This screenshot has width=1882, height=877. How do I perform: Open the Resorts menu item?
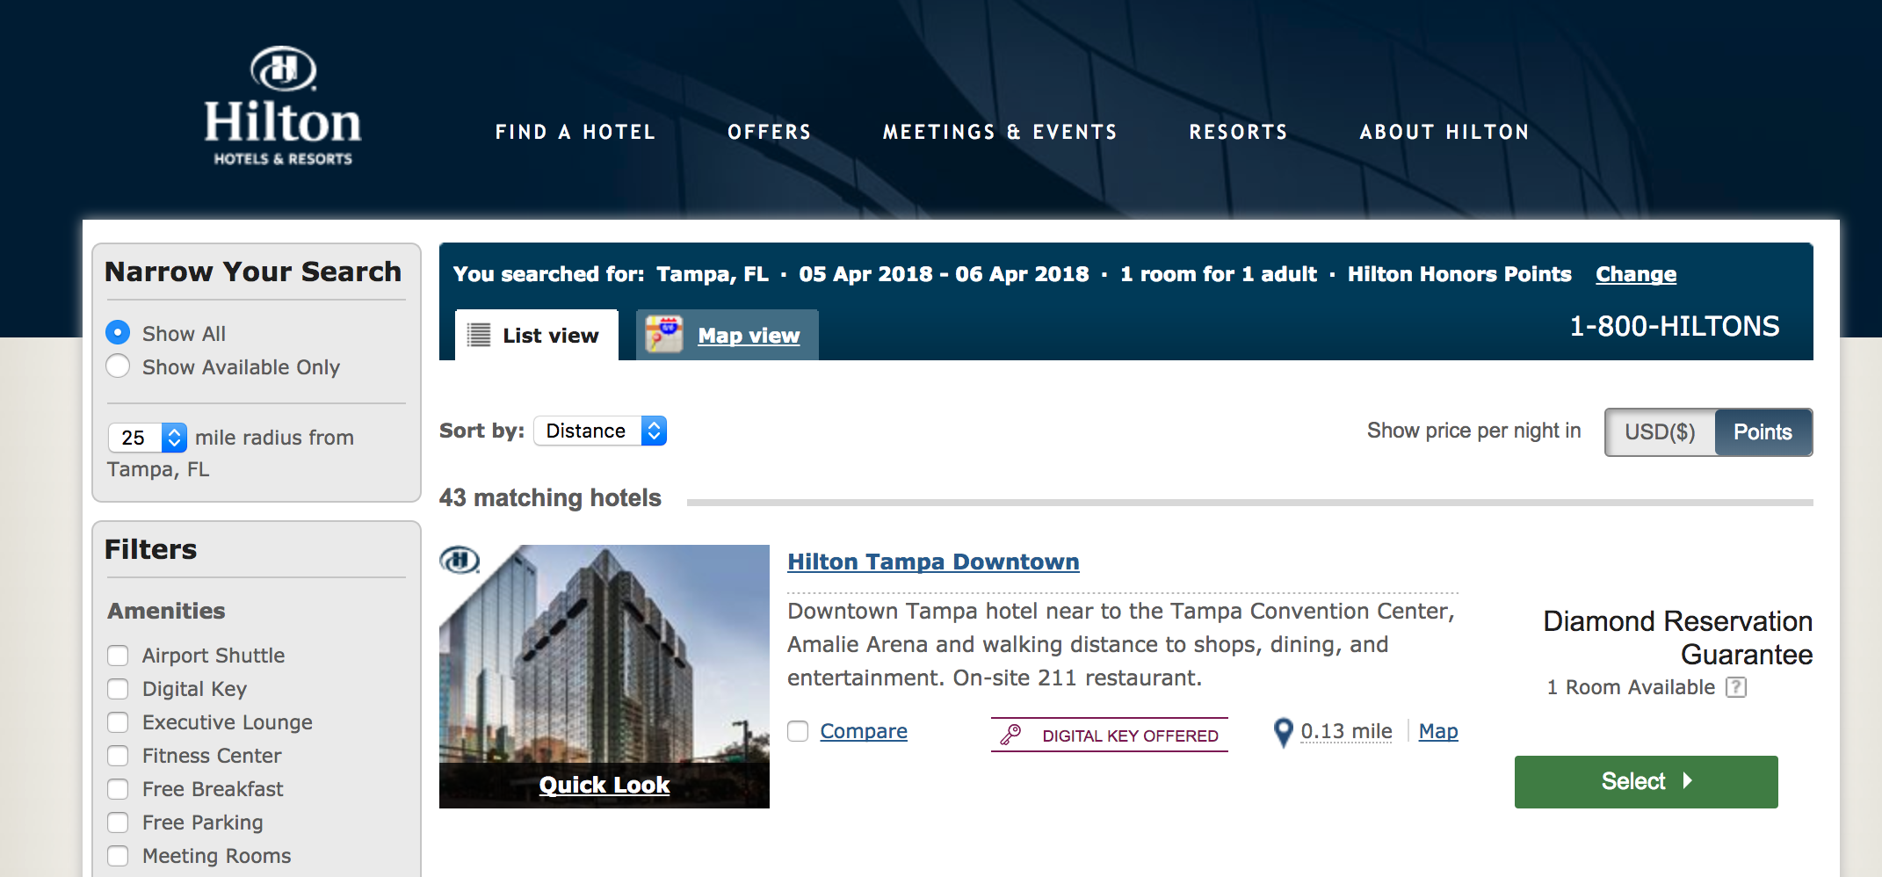pos(1238,132)
